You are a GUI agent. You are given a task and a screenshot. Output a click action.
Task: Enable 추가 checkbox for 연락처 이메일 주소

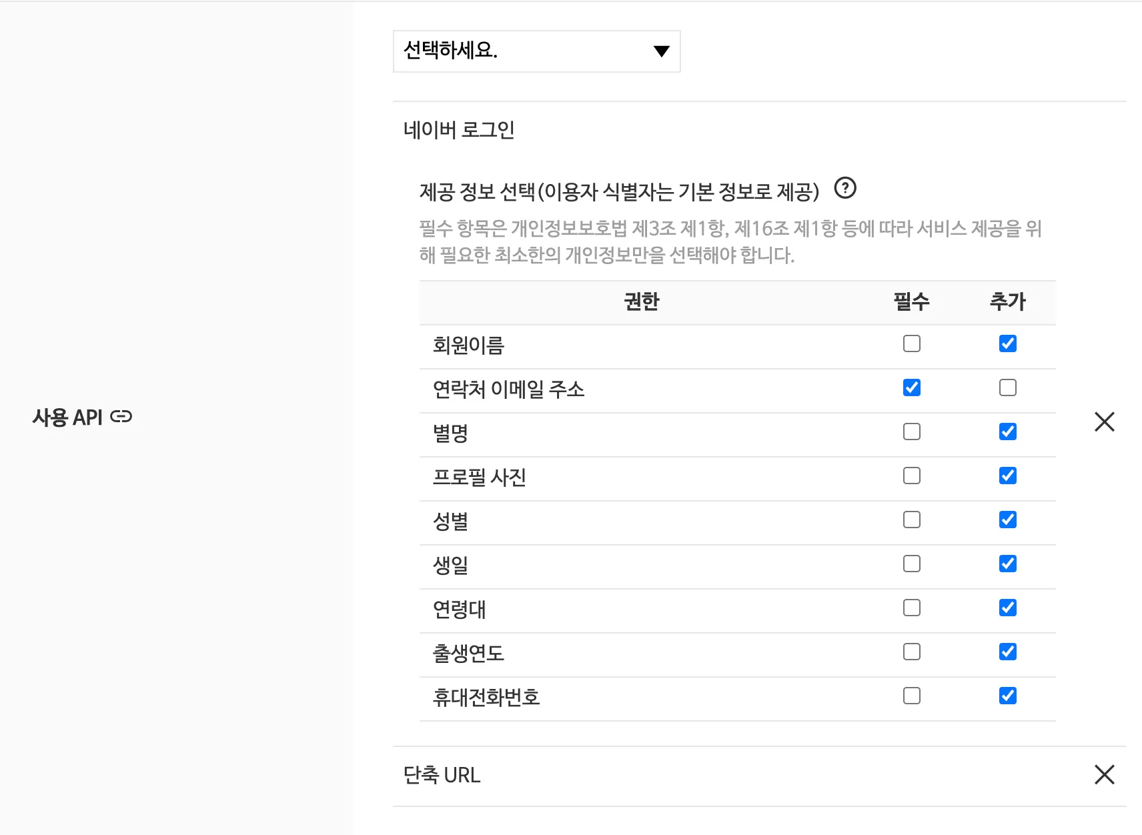pos(1007,387)
